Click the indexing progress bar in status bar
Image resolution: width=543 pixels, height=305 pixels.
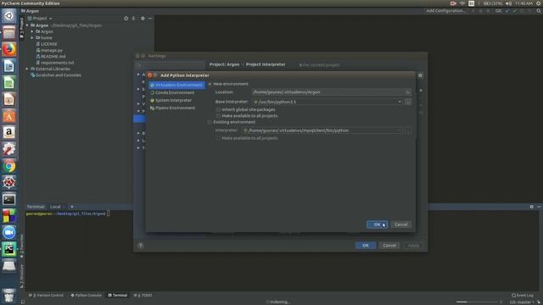(477, 302)
